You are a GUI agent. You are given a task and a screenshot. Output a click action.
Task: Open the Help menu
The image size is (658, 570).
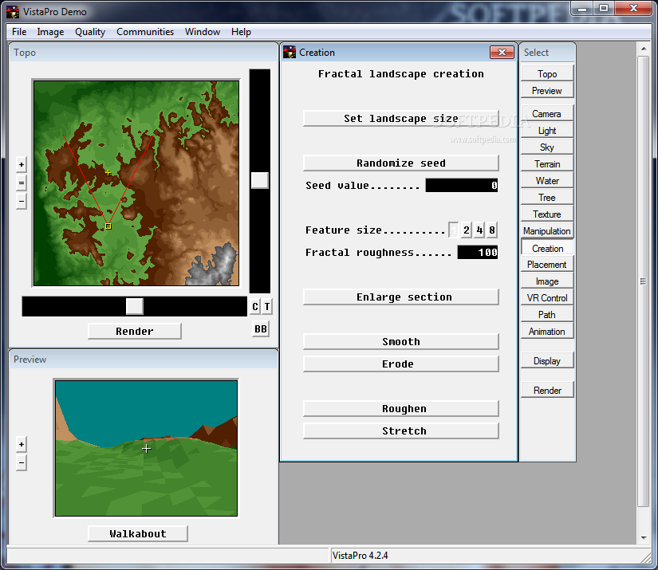click(x=242, y=32)
